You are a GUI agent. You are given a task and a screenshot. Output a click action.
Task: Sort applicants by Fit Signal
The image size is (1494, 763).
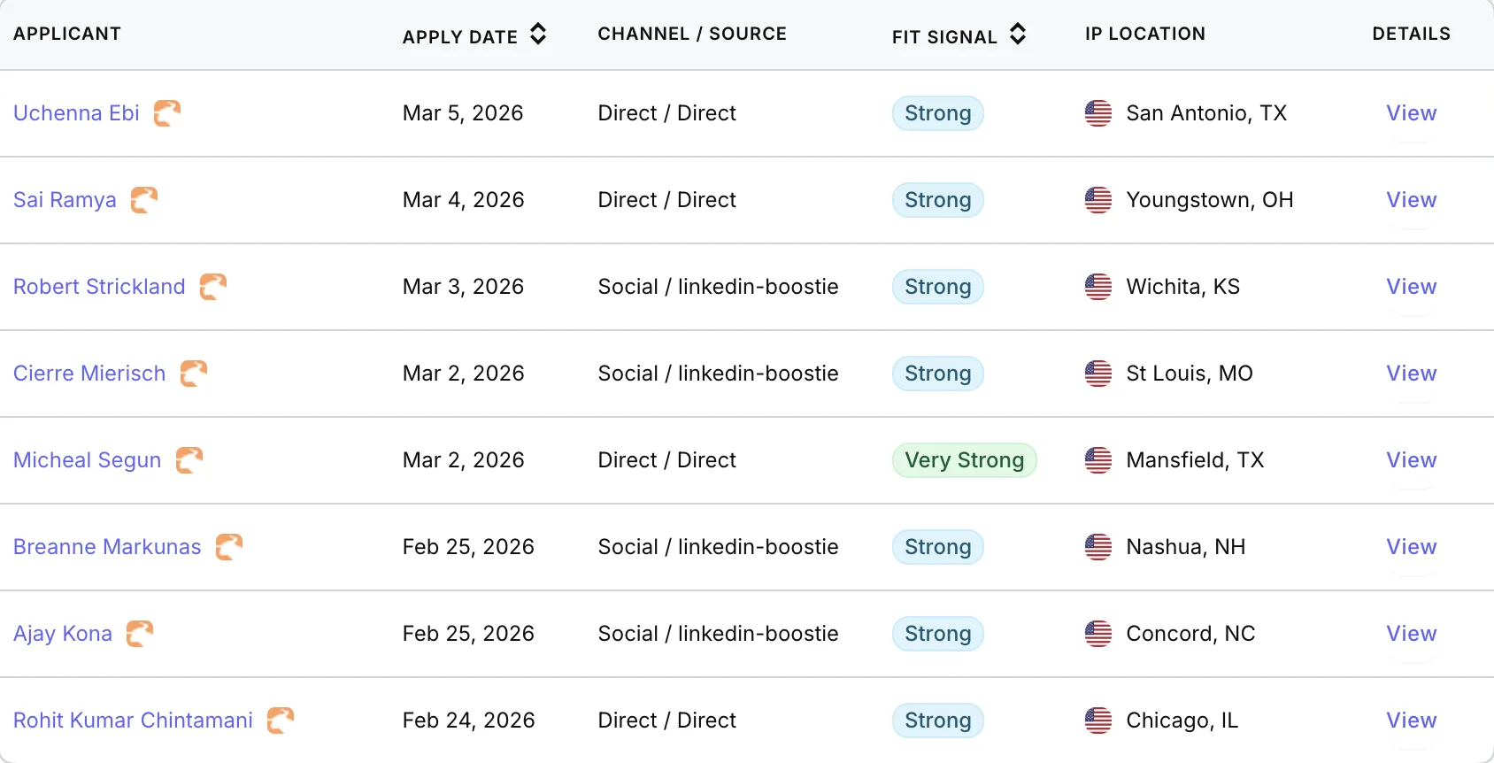pyautogui.click(x=959, y=35)
